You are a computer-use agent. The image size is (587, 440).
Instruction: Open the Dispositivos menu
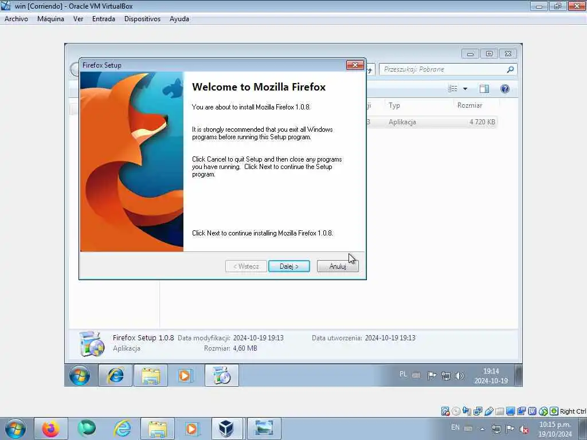[x=142, y=19]
